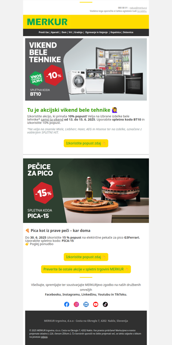Click the Pečice za pico banner
The image size is (172, 345).
point(86,191)
